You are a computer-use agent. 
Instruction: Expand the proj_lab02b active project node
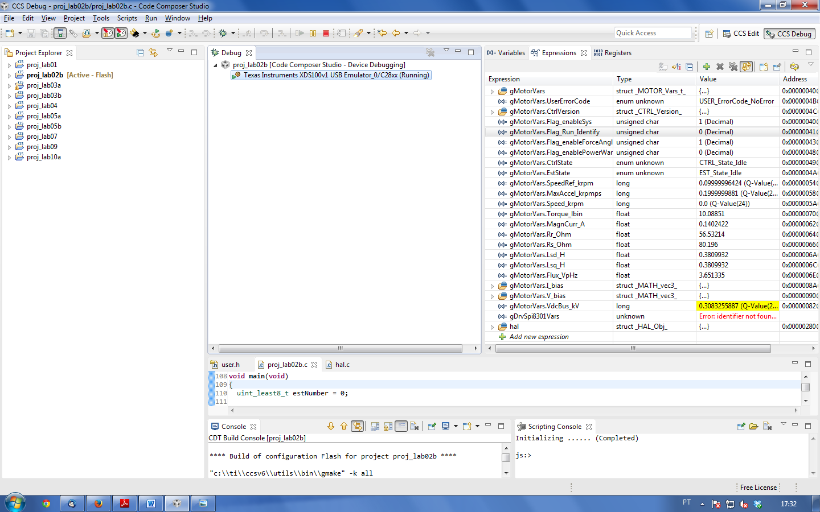pos(9,75)
